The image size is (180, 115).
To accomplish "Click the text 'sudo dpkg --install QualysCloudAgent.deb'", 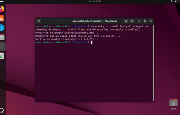I will (x=120, y=26).
